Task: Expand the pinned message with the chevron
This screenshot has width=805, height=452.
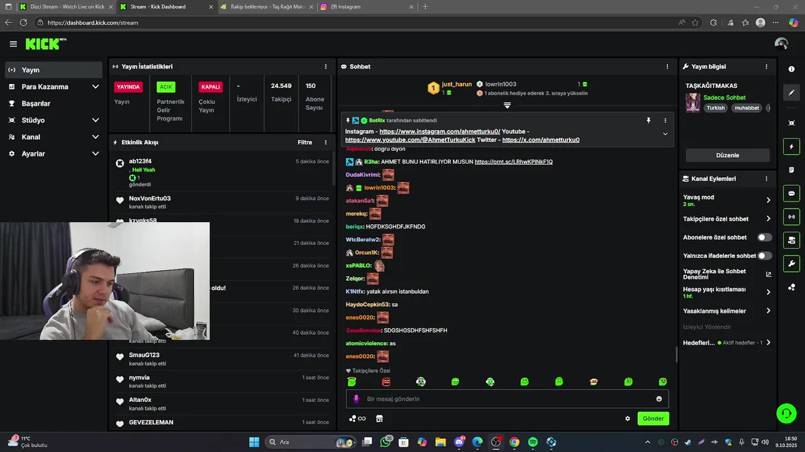Action: 665,134
